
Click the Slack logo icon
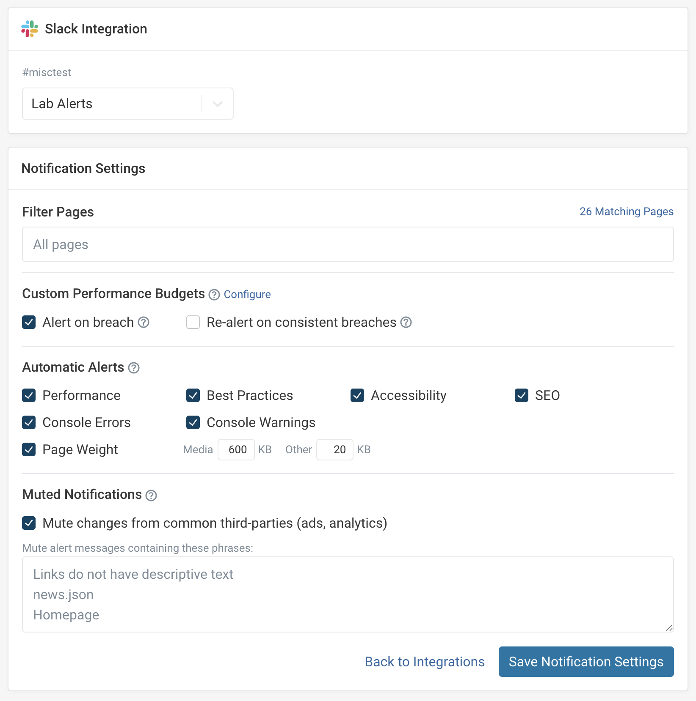(x=29, y=28)
